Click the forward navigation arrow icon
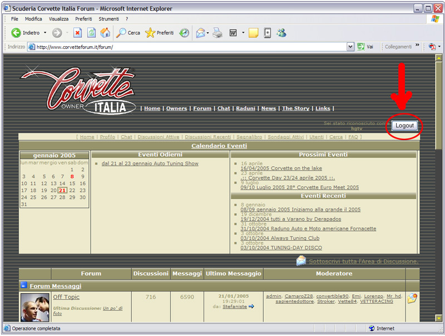Image resolution: width=445 pixels, height=336 pixels. tap(57, 33)
